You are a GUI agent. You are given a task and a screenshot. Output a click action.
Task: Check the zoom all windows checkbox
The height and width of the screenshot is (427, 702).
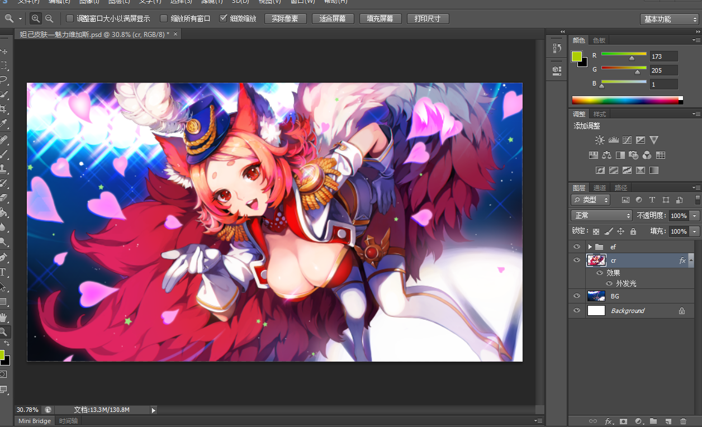(x=164, y=18)
